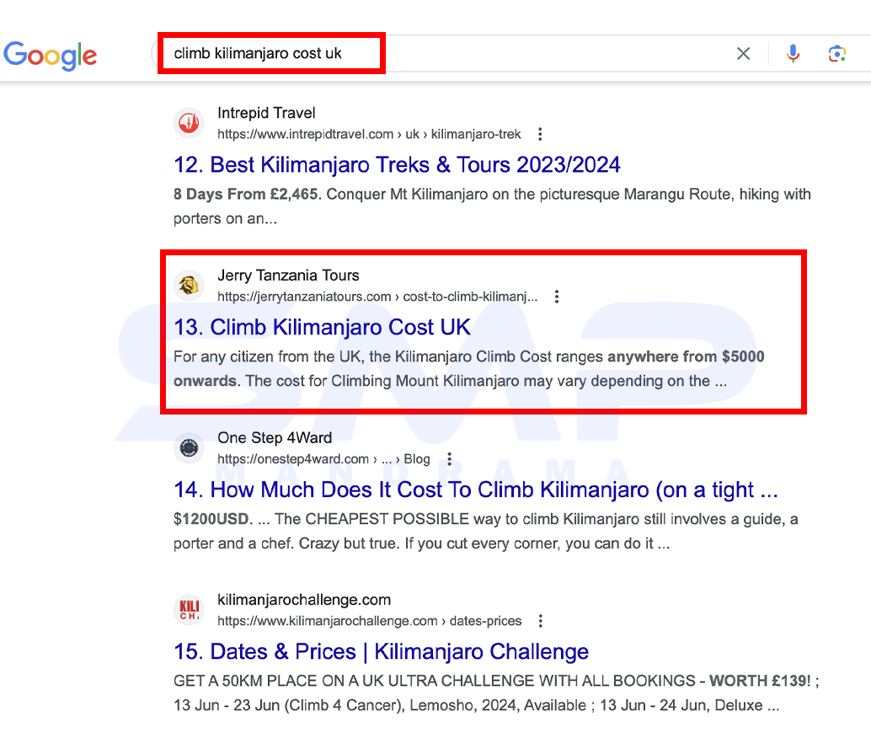Click the intrepidtravel.com URL breadcrumb
This screenshot has width=871, height=733.
pos(369,134)
